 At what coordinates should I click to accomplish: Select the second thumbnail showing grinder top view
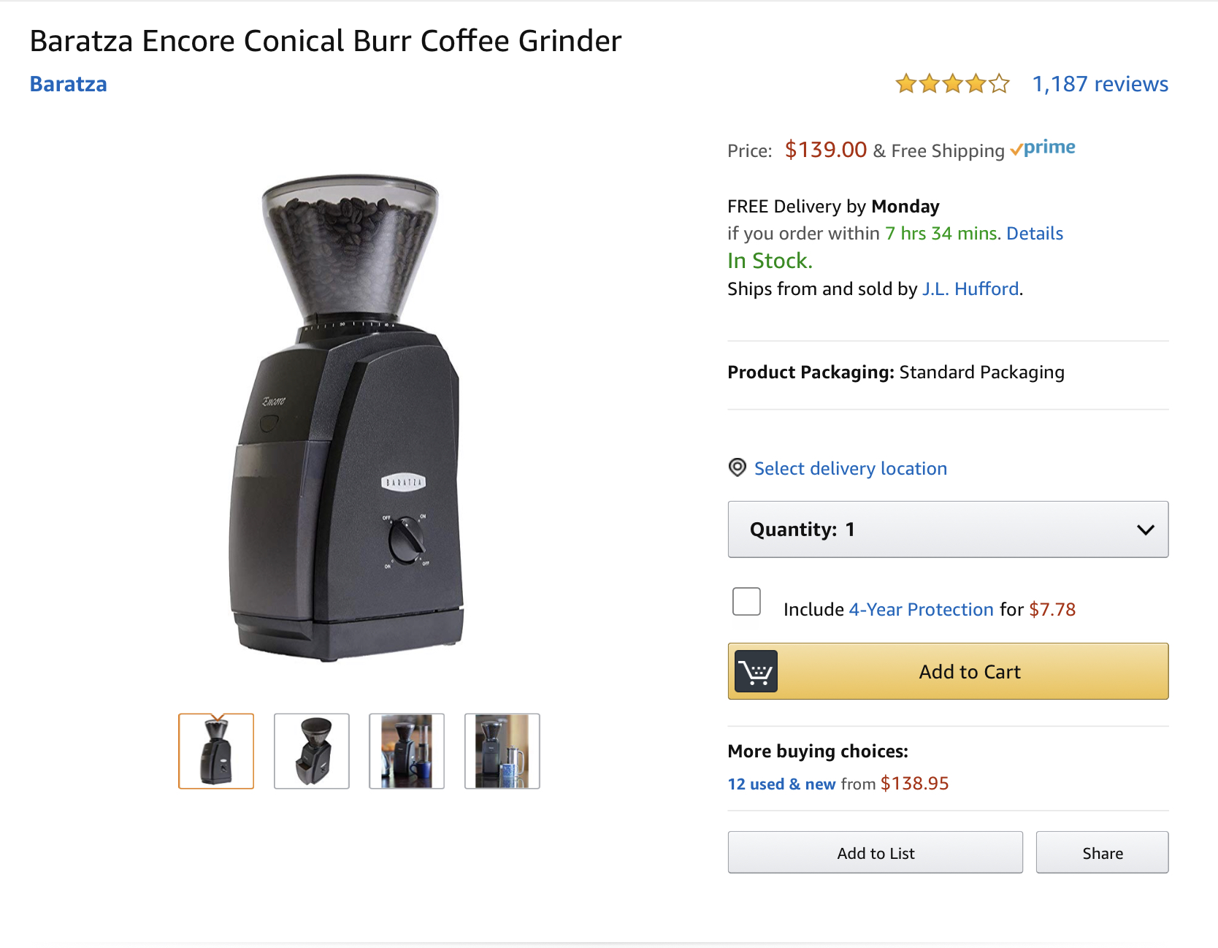point(312,751)
